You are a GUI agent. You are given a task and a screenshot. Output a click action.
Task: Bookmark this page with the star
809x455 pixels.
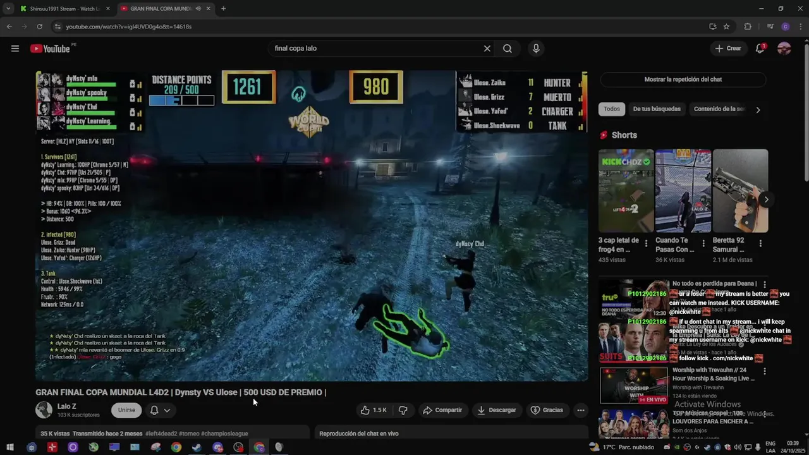tap(727, 27)
